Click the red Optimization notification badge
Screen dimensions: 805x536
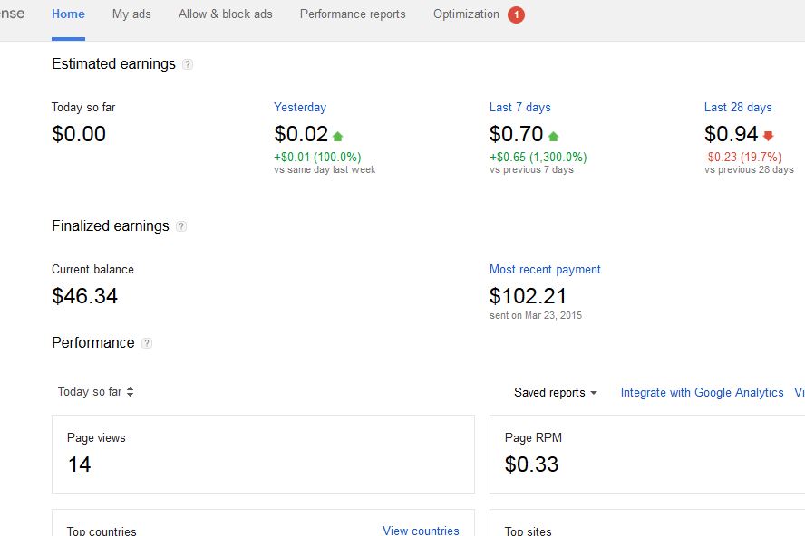516,14
